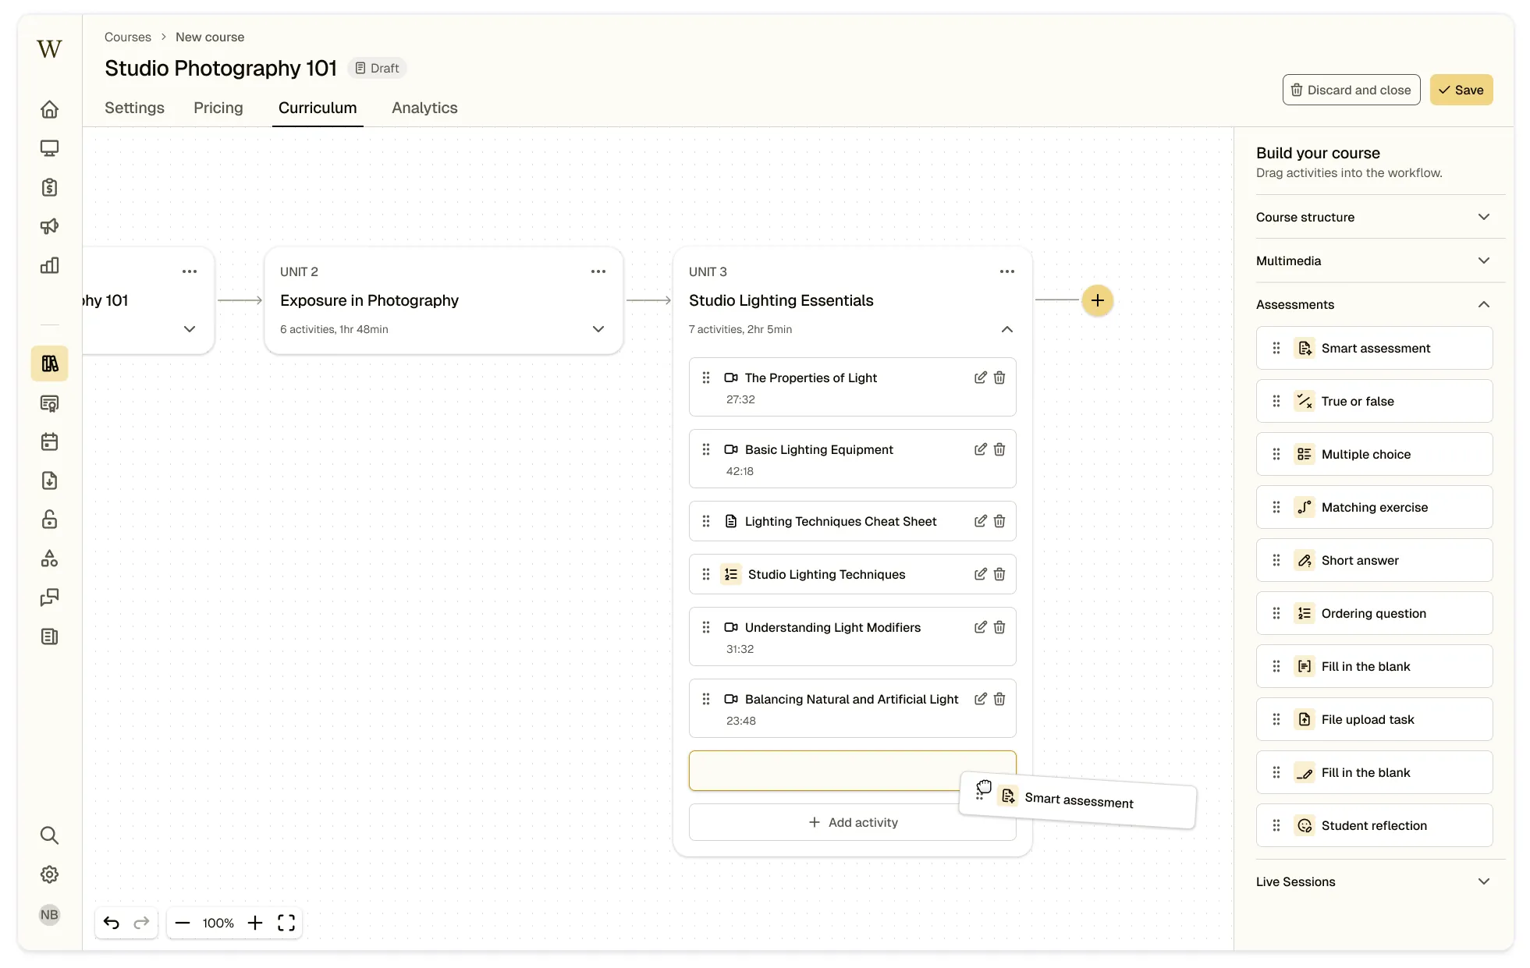Screen dimensions: 1530x968
Task: Expand Unit 2 Exposure in Photography
Action: click(x=598, y=329)
